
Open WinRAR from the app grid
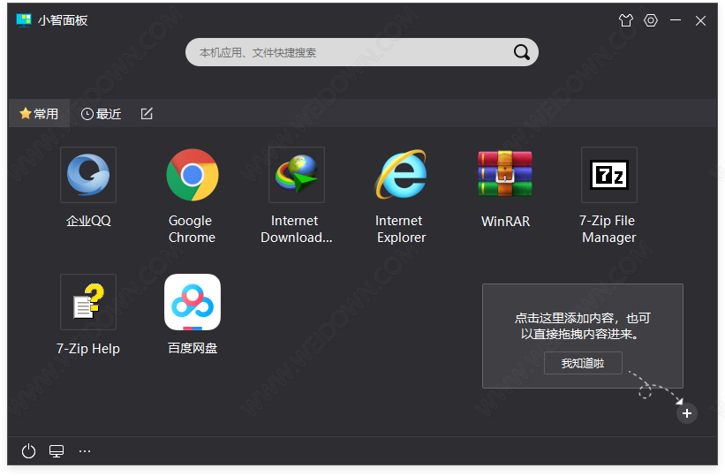505,175
